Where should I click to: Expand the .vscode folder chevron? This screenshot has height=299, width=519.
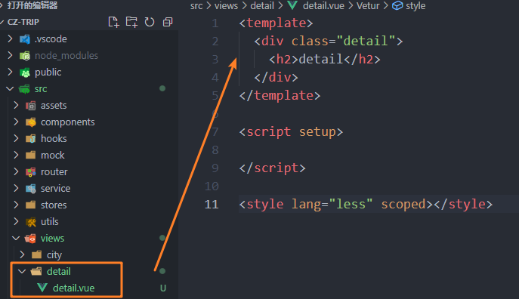point(10,39)
